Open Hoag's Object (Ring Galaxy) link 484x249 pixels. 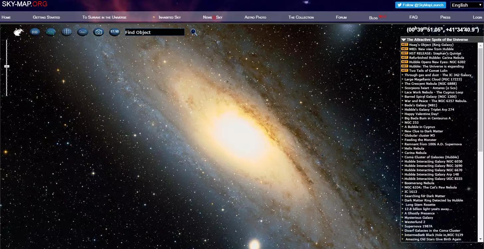pos(431,45)
